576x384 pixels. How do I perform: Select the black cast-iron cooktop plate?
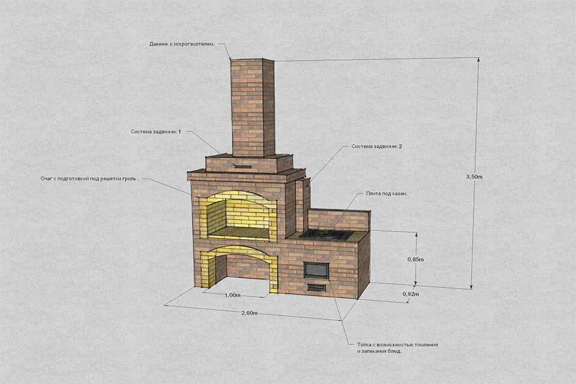(328, 234)
